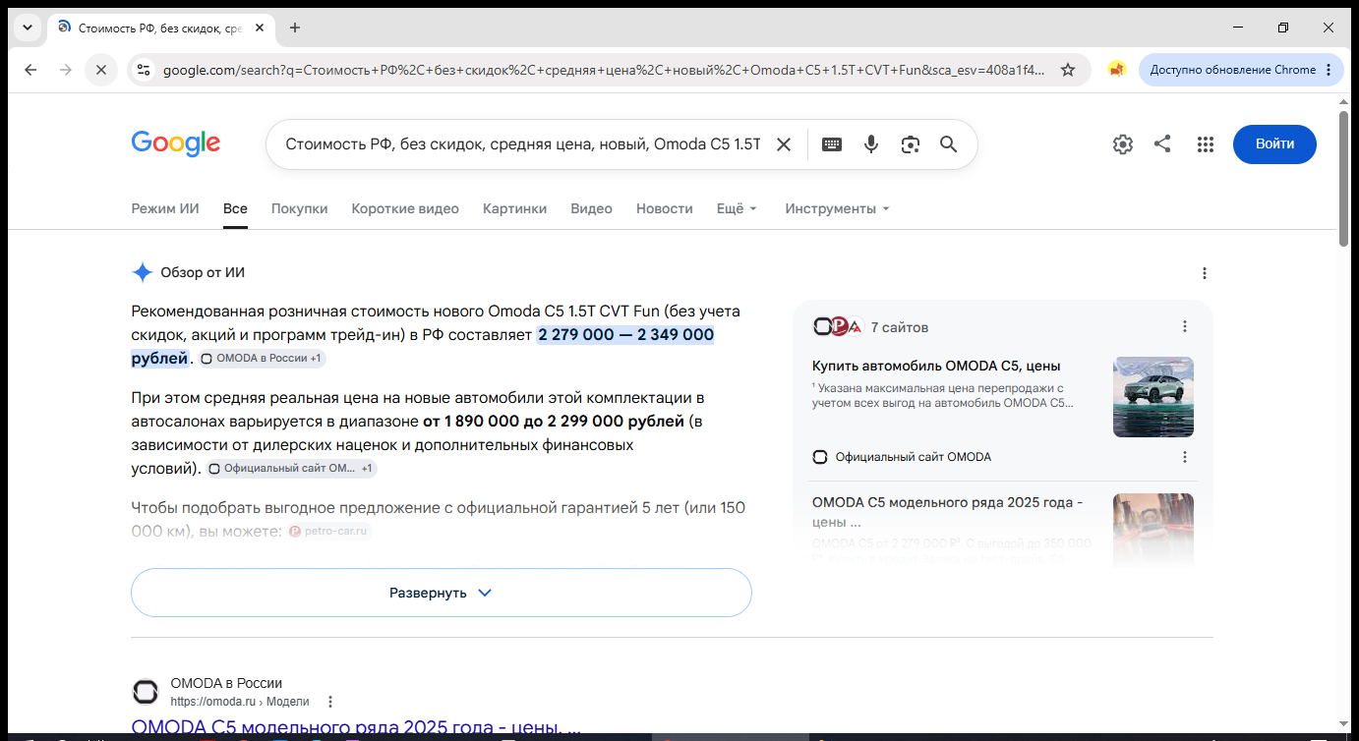Select the Все results tab

coord(235,208)
